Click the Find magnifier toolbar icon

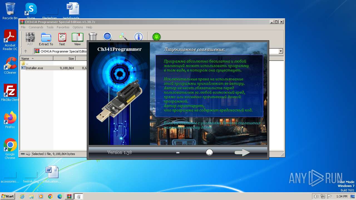107,37
